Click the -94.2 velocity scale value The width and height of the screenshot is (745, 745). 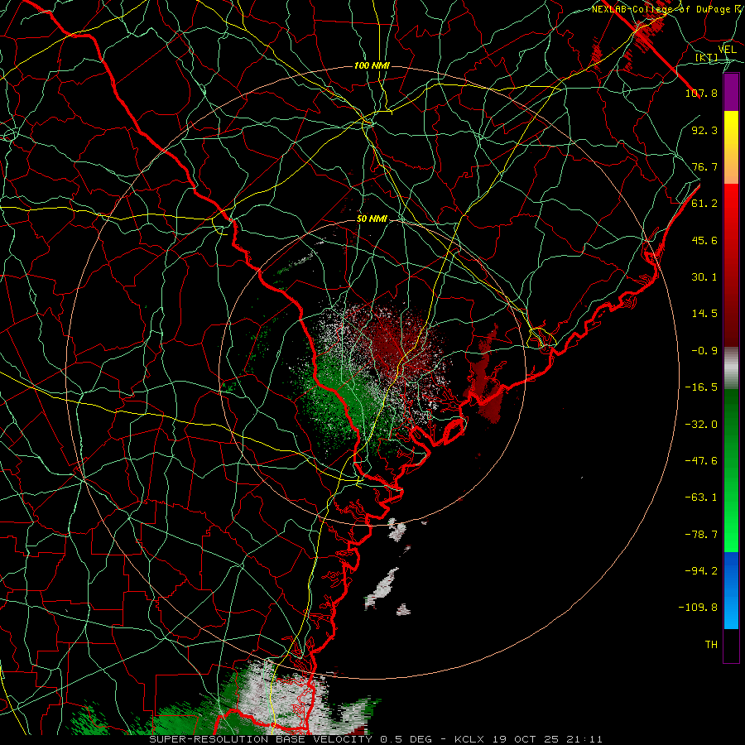701,571
